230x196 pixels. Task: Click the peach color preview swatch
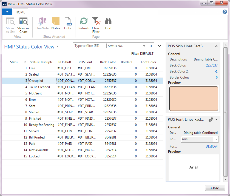[x=194, y=99]
